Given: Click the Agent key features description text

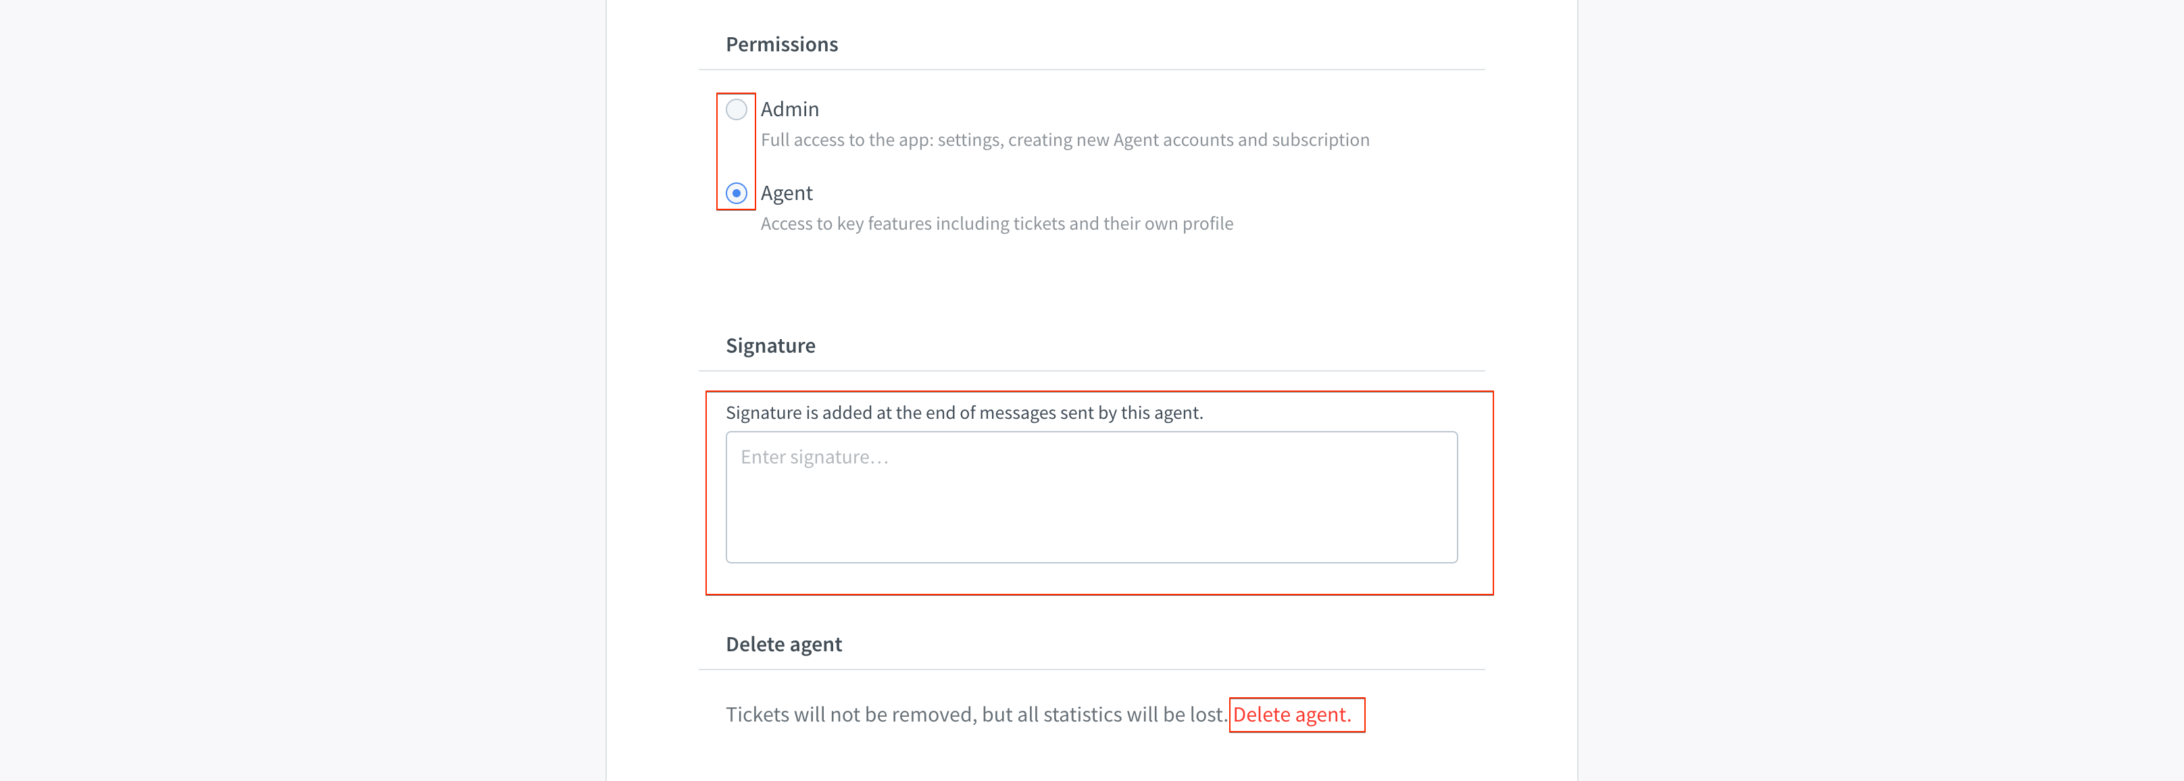Looking at the screenshot, I should coord(996,224).
